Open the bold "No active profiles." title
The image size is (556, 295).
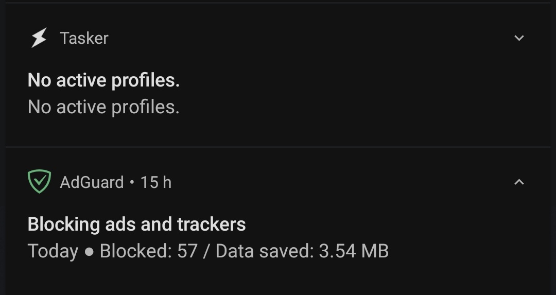pos(103,80)
